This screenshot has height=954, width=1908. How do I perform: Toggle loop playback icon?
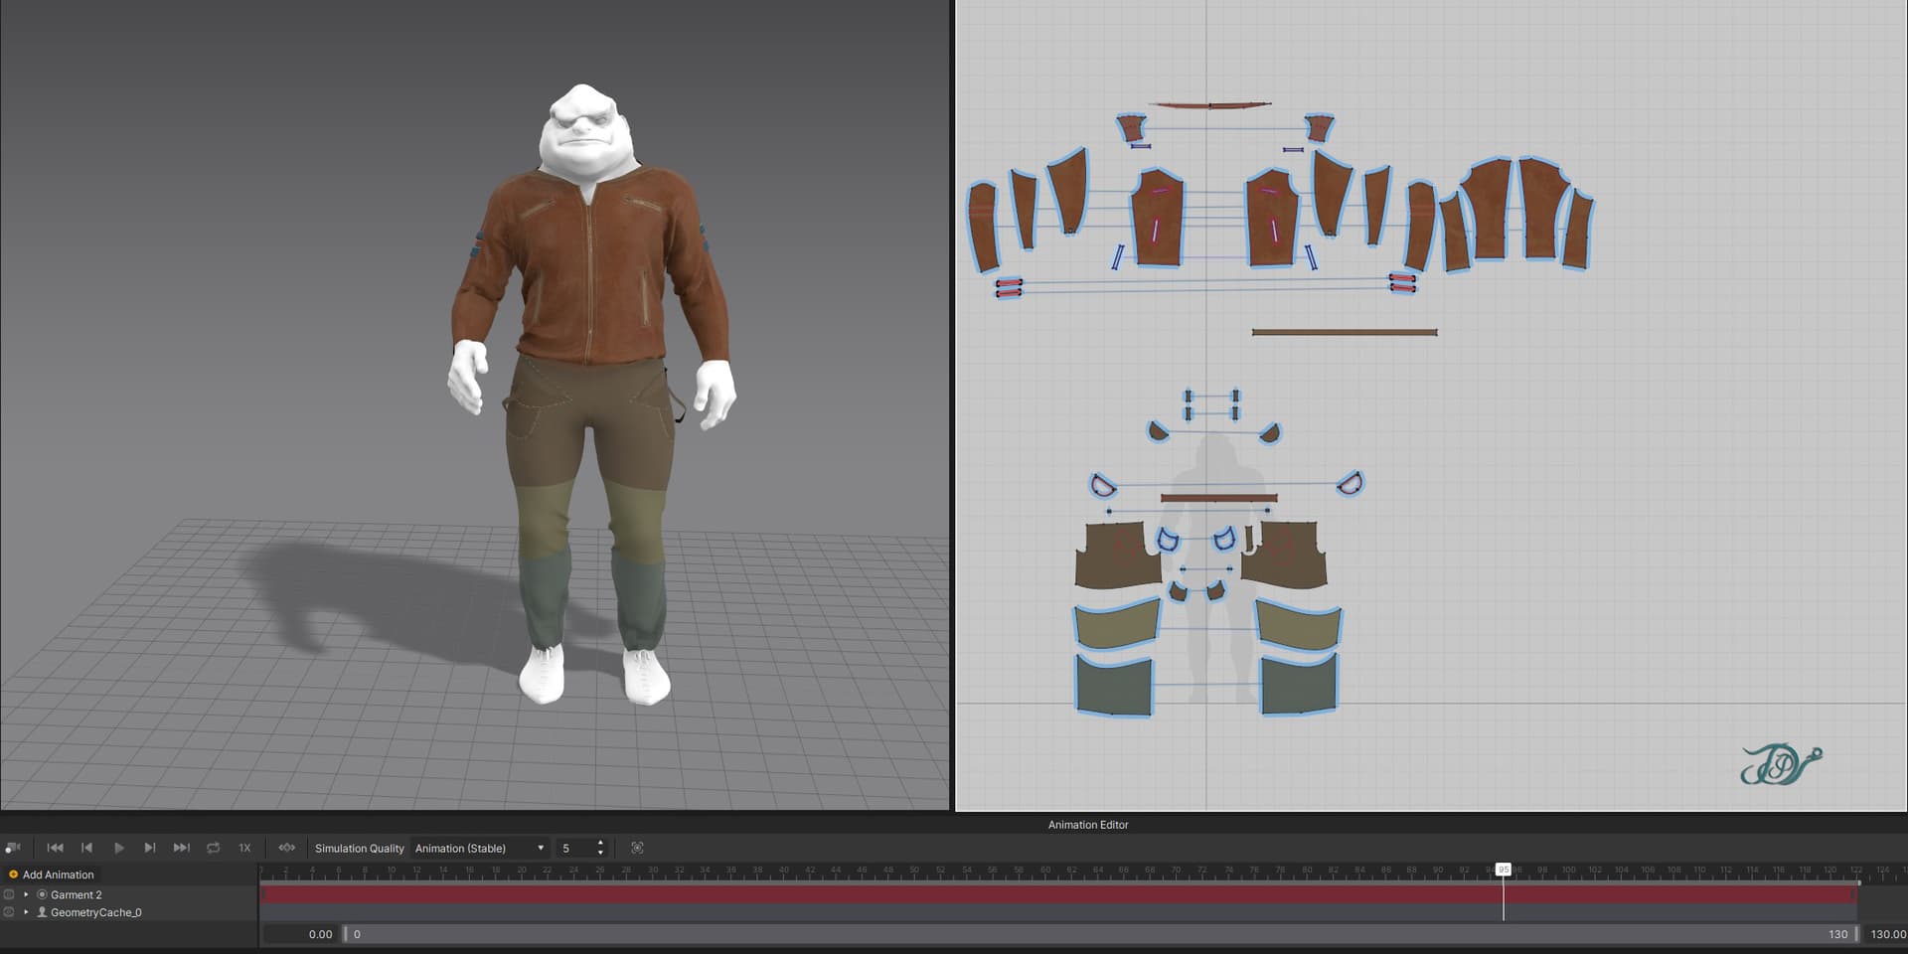(213, 848)
